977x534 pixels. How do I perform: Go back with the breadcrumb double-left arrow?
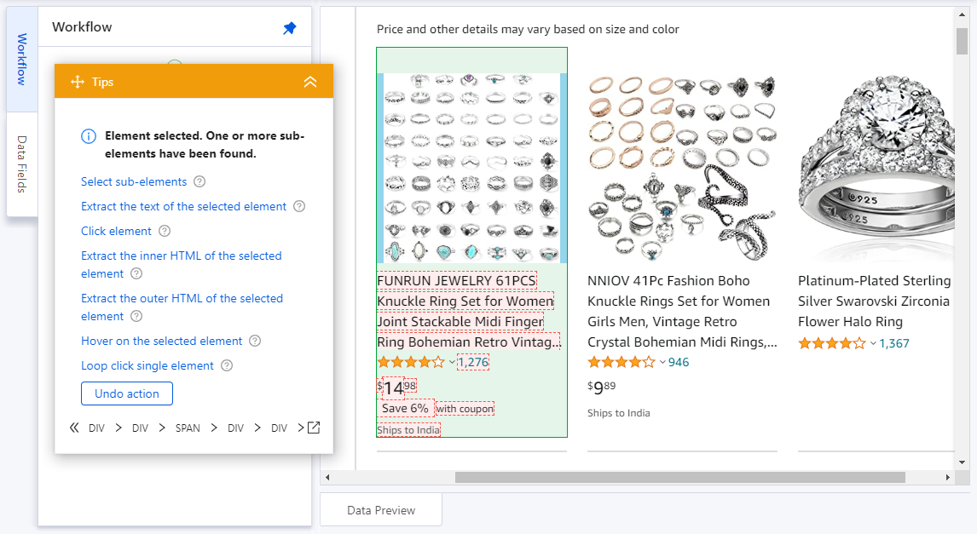click(x=74, y=428)
